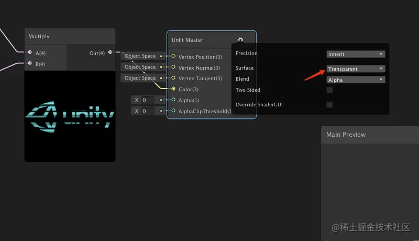Open the Precision dropdown set to Inherit
This screenshot has height=241, width=419.
356,54
